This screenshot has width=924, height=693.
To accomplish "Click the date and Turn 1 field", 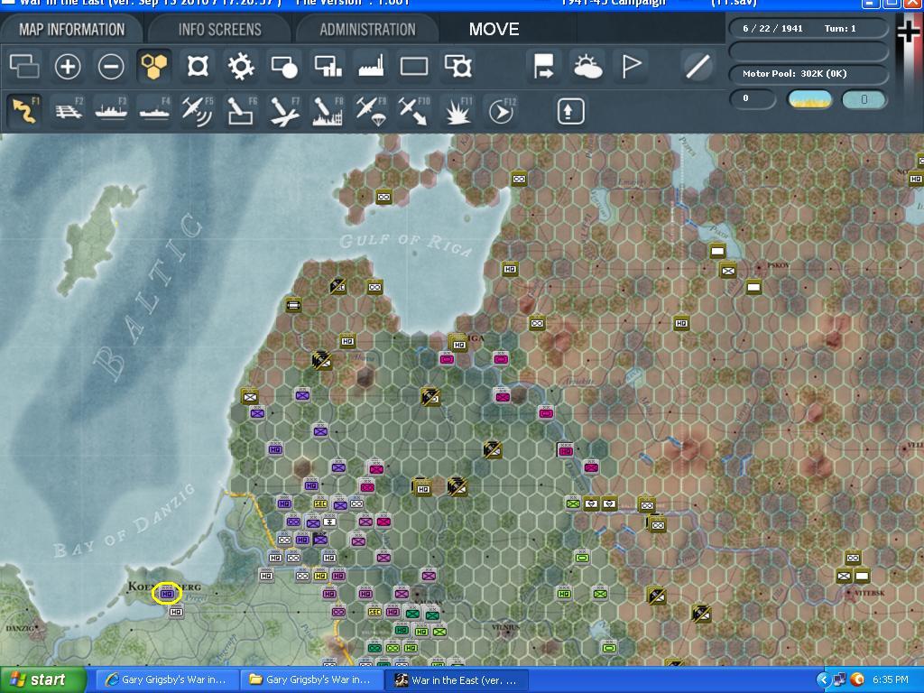I will pyautogui.click(x=808, y=28).
